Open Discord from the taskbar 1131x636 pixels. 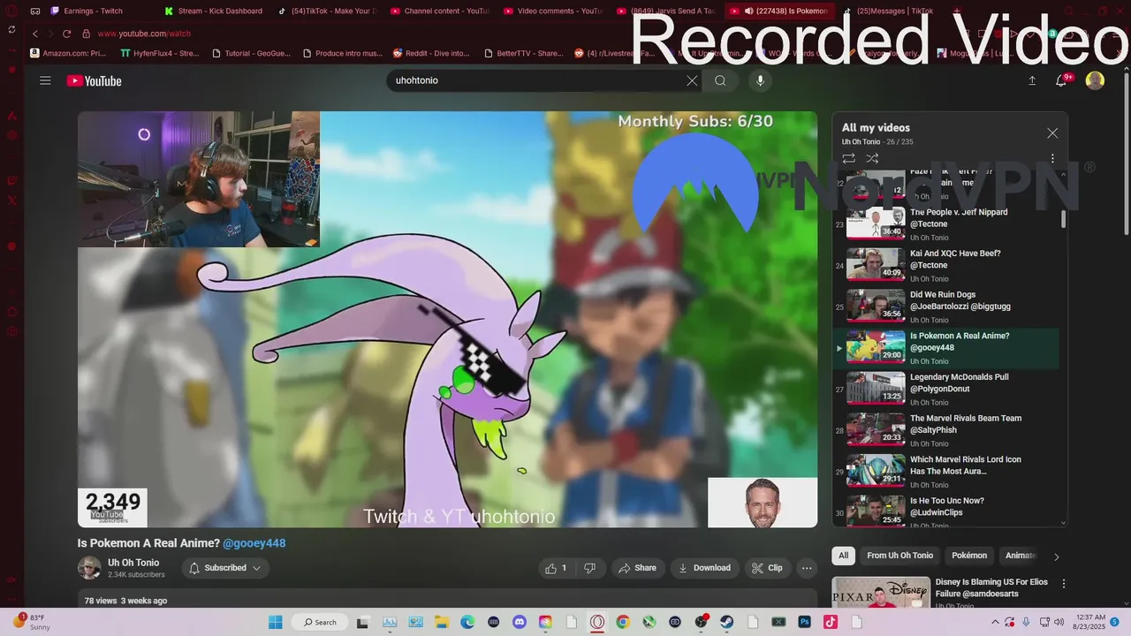click(x=520, y=622)
